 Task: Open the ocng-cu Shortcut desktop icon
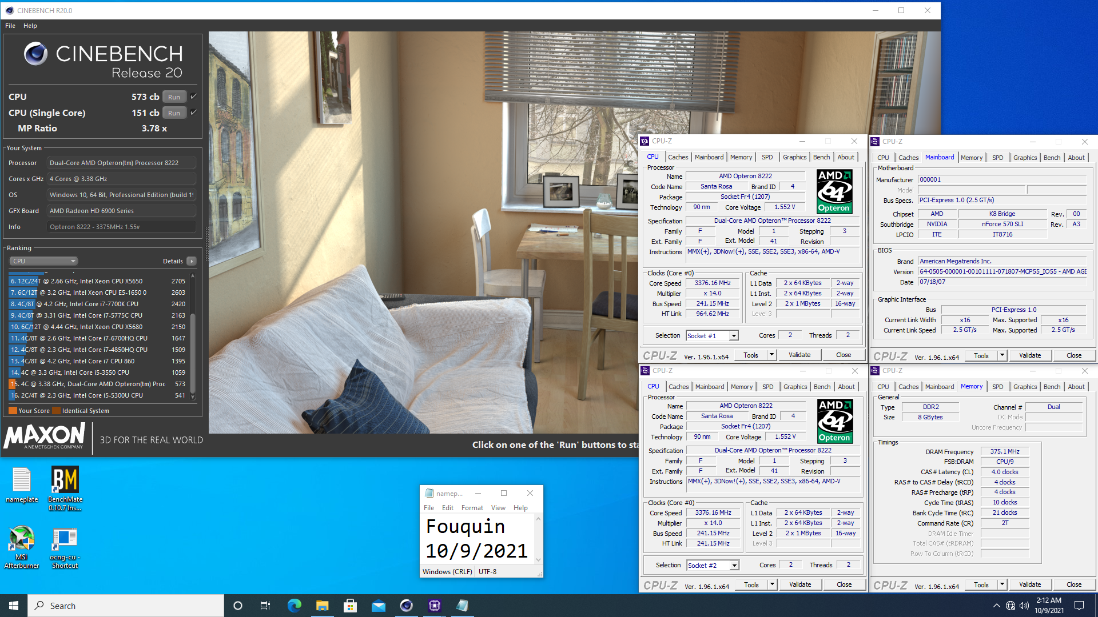[x=65, y=547]
